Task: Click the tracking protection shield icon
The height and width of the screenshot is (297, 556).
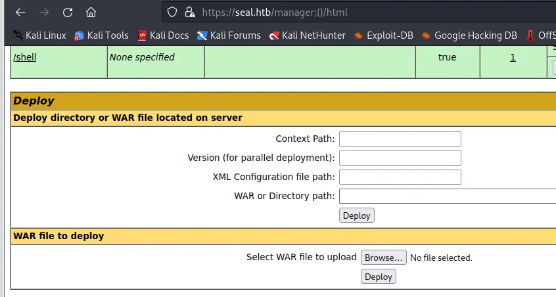Action: [x=172, y=12]
